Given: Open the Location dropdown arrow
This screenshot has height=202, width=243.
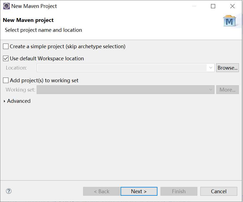Looking at the screenshot, I should (211, 68).
